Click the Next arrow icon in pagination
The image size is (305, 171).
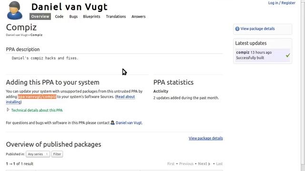point(209,164)
